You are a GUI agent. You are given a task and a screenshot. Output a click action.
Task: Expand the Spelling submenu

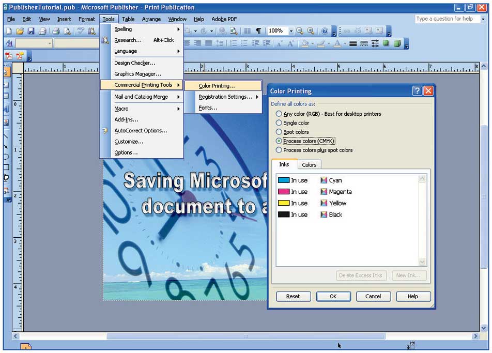pyautogui.click(x=142, y=29)
